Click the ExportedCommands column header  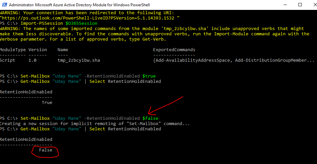point(174,50)
